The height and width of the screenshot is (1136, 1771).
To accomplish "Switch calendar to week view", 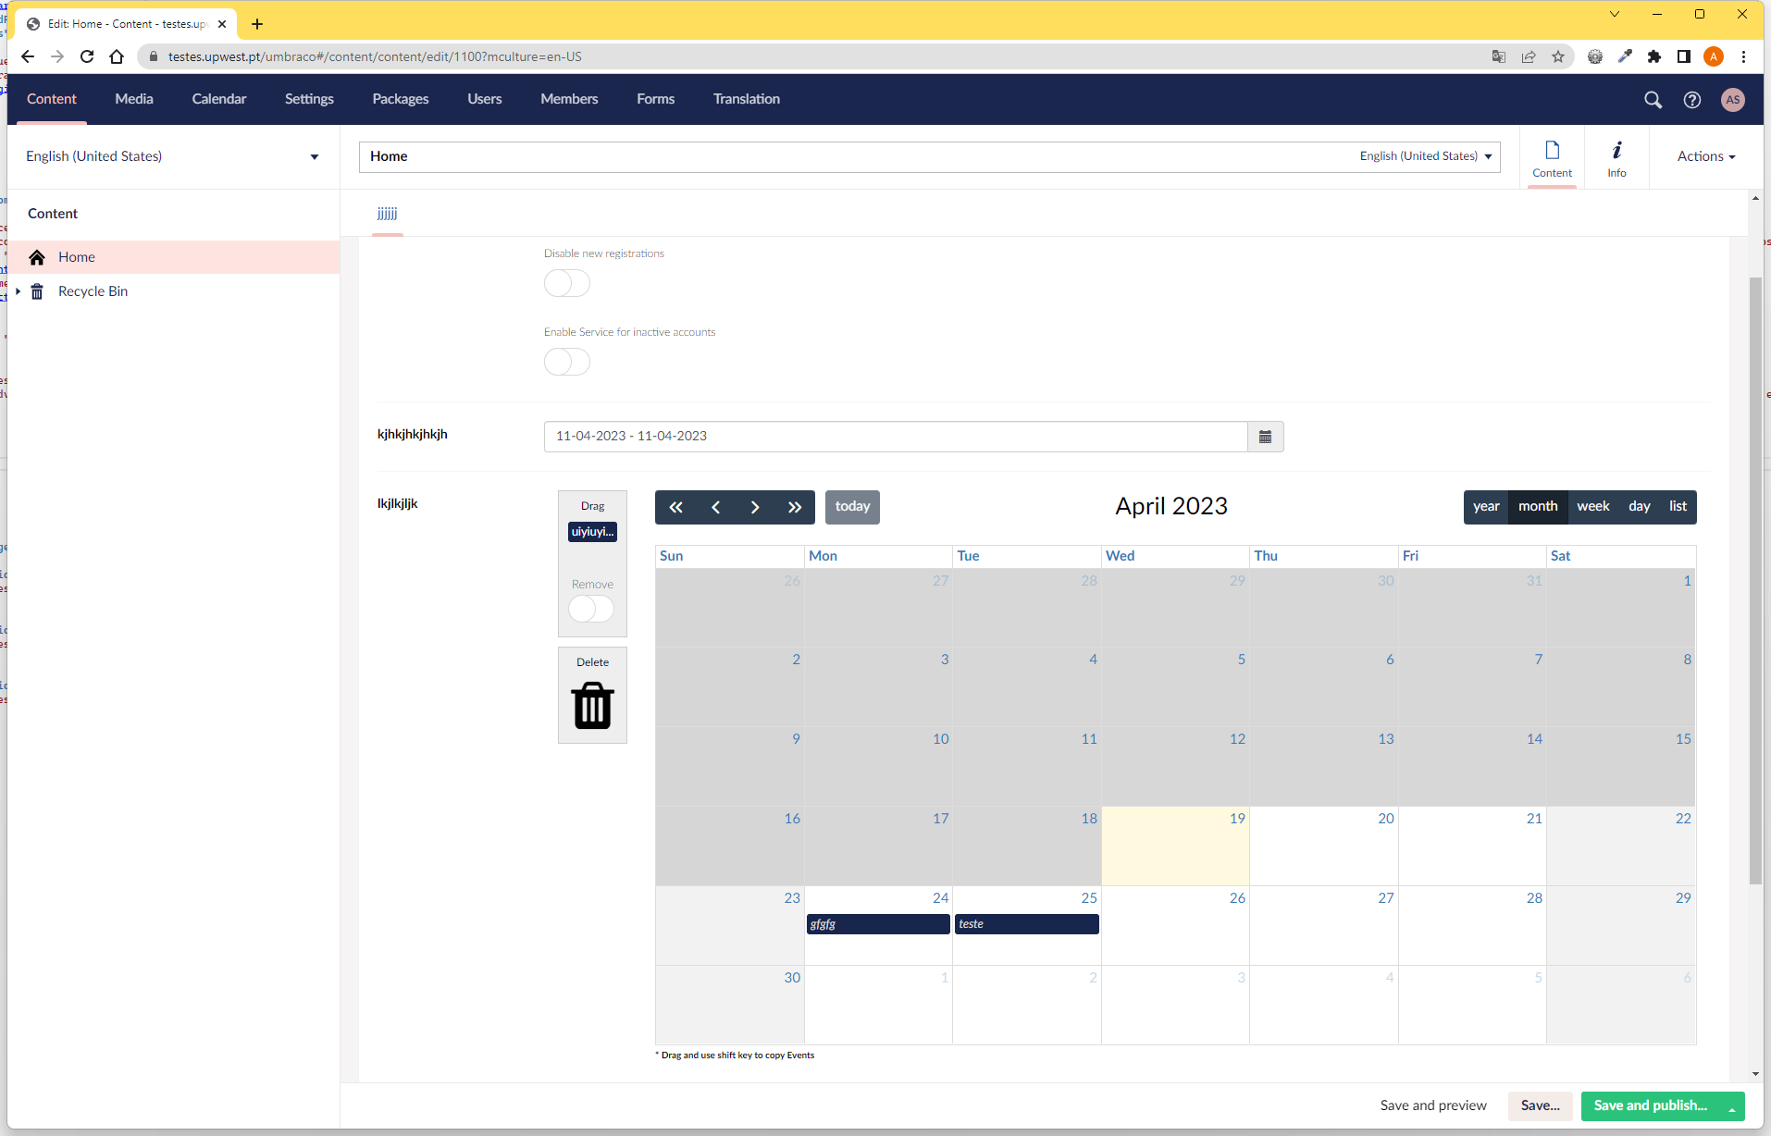I will pos(1592,507).
